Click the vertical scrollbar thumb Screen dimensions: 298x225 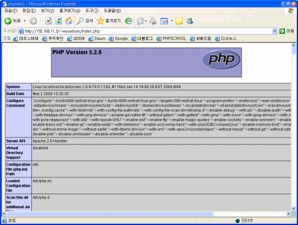294,51
